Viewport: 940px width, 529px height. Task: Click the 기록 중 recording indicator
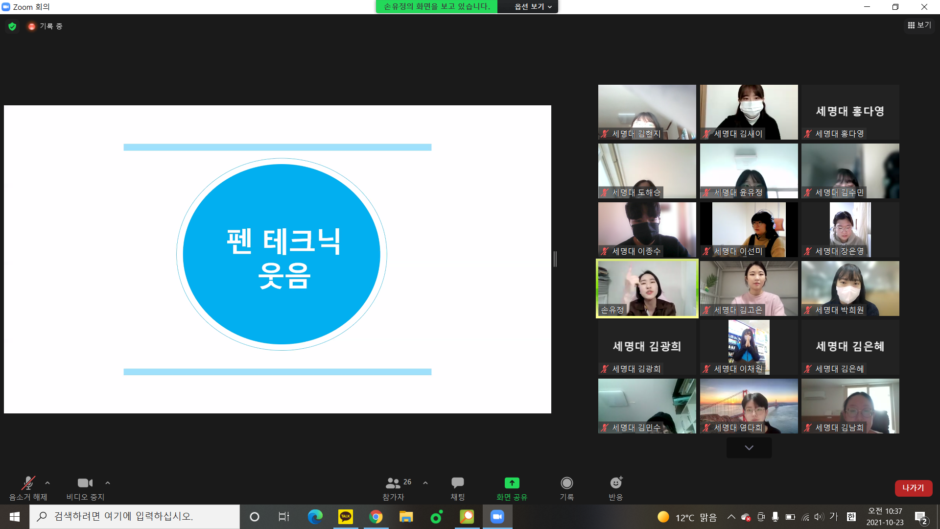pos(45,26)
